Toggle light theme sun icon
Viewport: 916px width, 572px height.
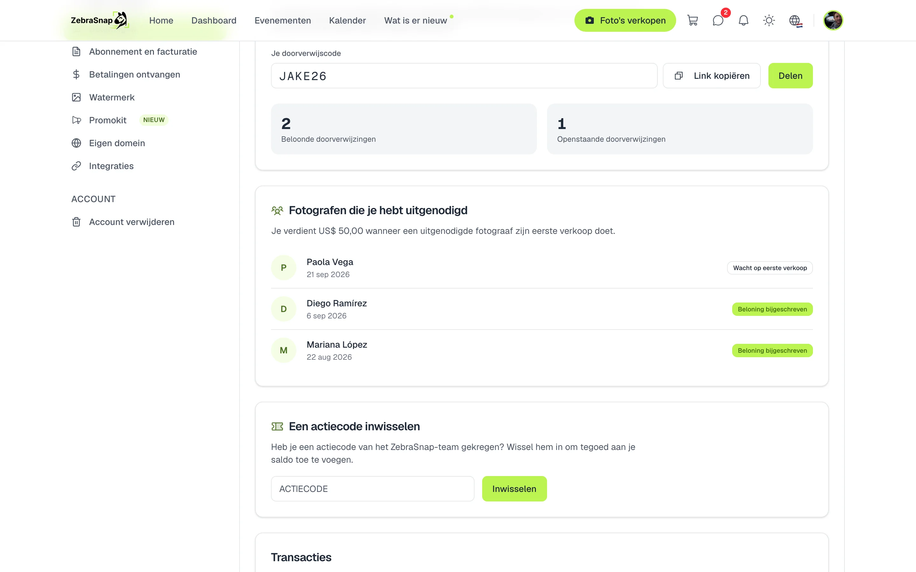[769, 20]
